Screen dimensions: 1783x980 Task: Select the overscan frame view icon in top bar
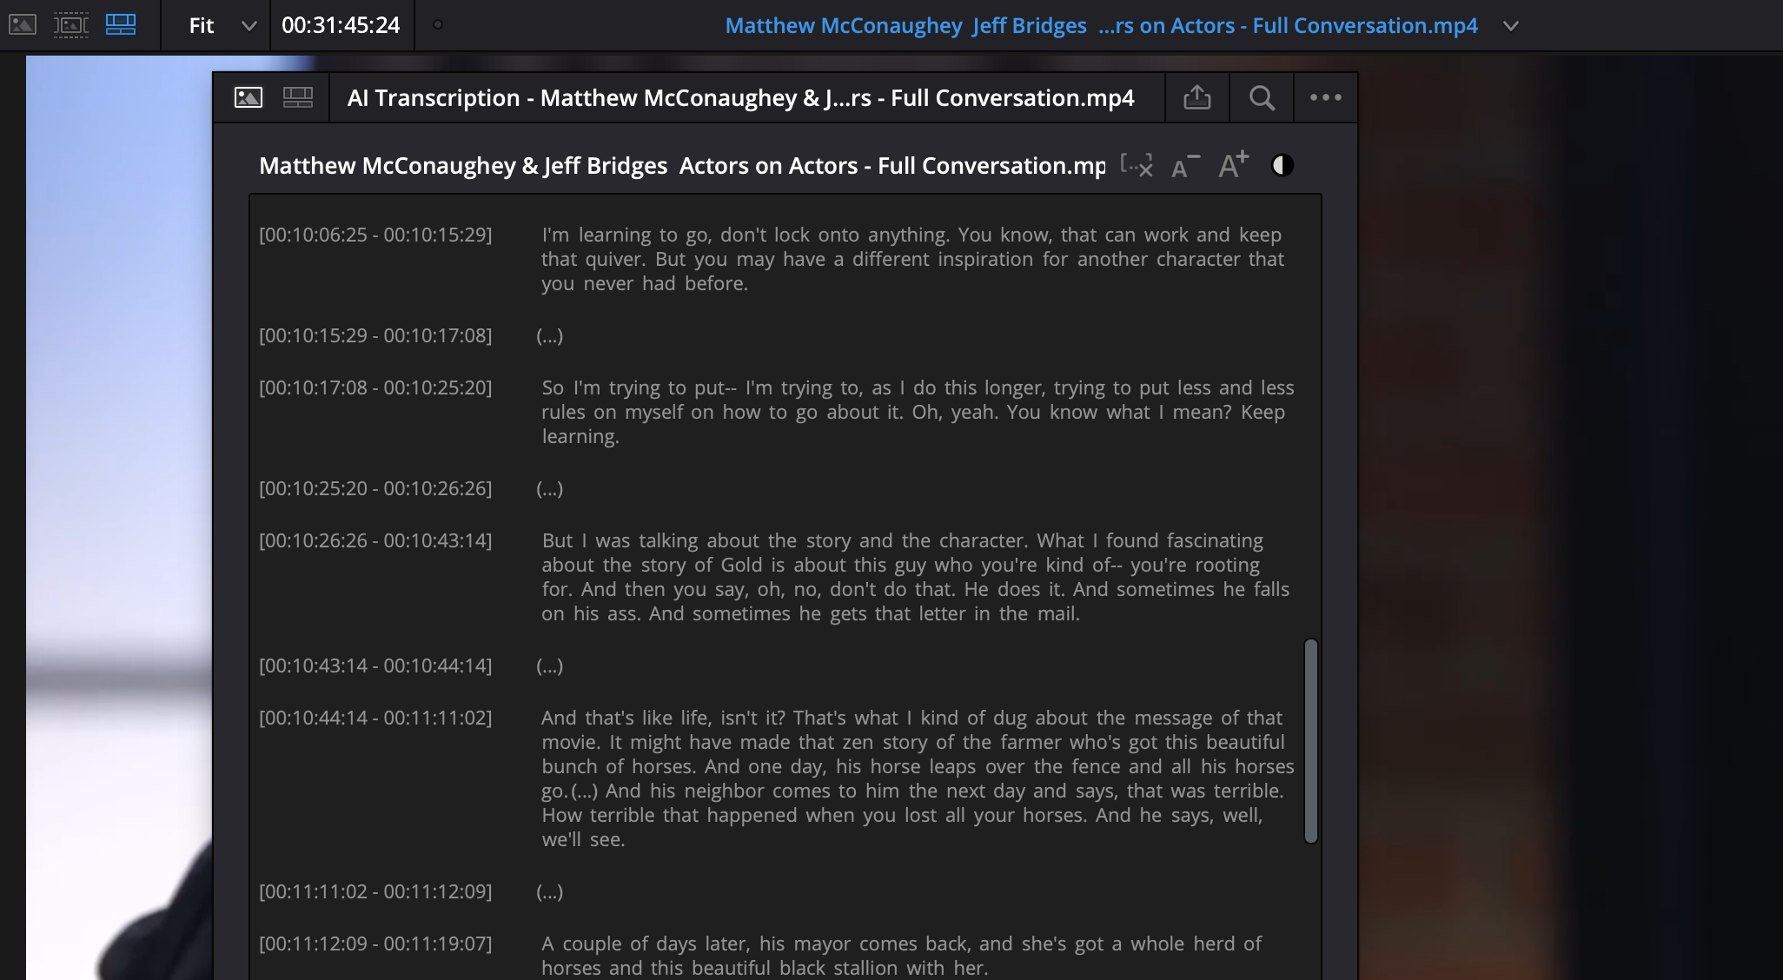(x=71, y=25)
